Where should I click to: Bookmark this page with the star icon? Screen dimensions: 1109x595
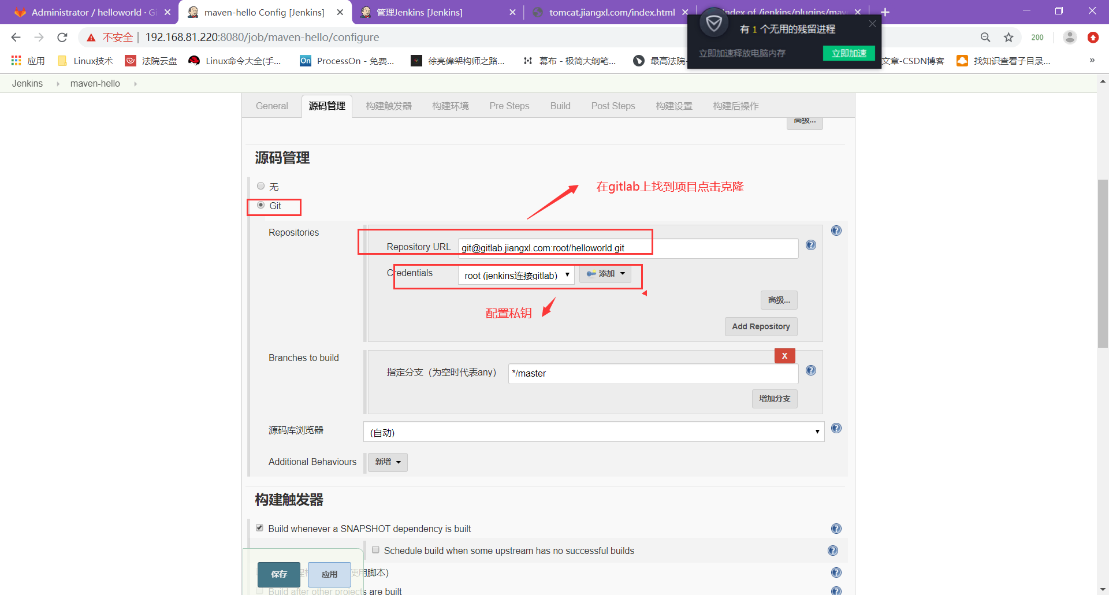1008,38
